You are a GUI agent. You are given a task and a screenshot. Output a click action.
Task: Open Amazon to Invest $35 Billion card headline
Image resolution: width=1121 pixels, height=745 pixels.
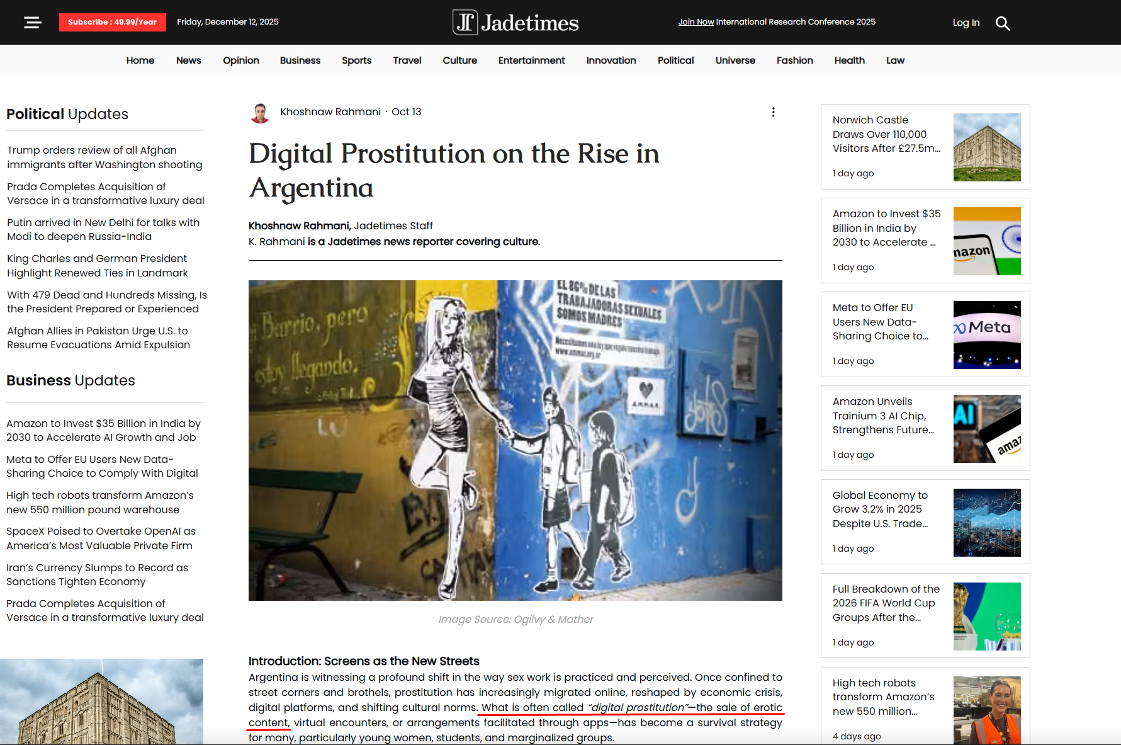coord(886,228)
